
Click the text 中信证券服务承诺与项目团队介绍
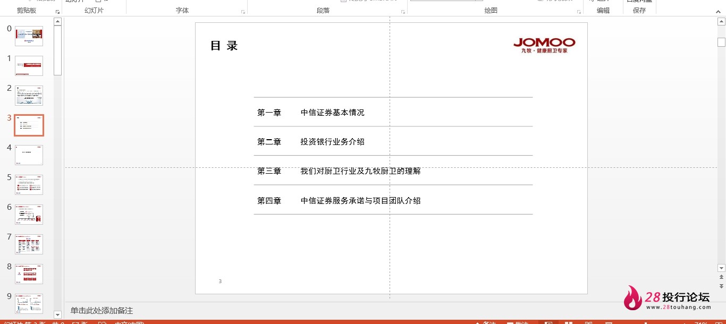point(360,201)
